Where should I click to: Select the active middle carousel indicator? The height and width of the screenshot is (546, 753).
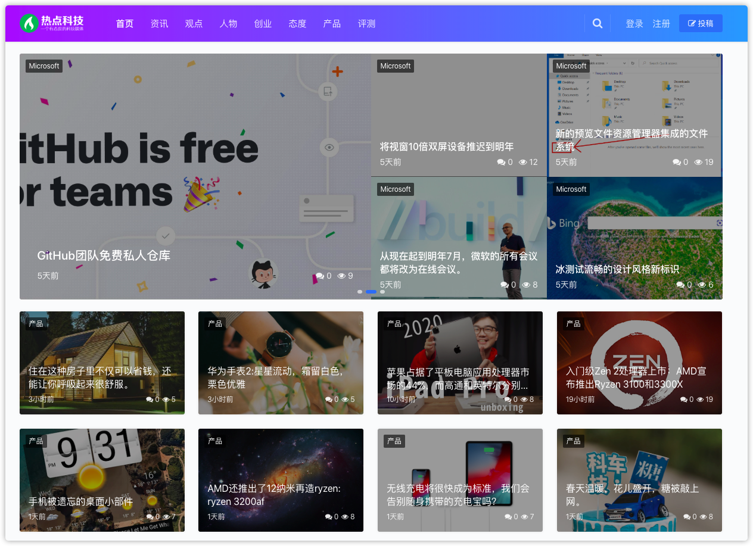[x=371, y=292]
